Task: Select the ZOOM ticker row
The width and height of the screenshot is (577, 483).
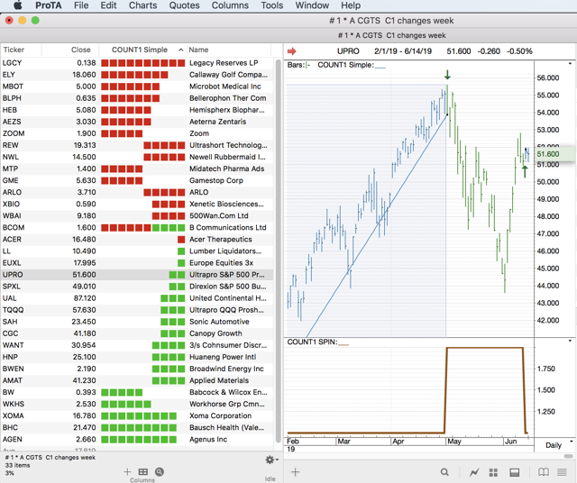Action: (x=137, y=133)
